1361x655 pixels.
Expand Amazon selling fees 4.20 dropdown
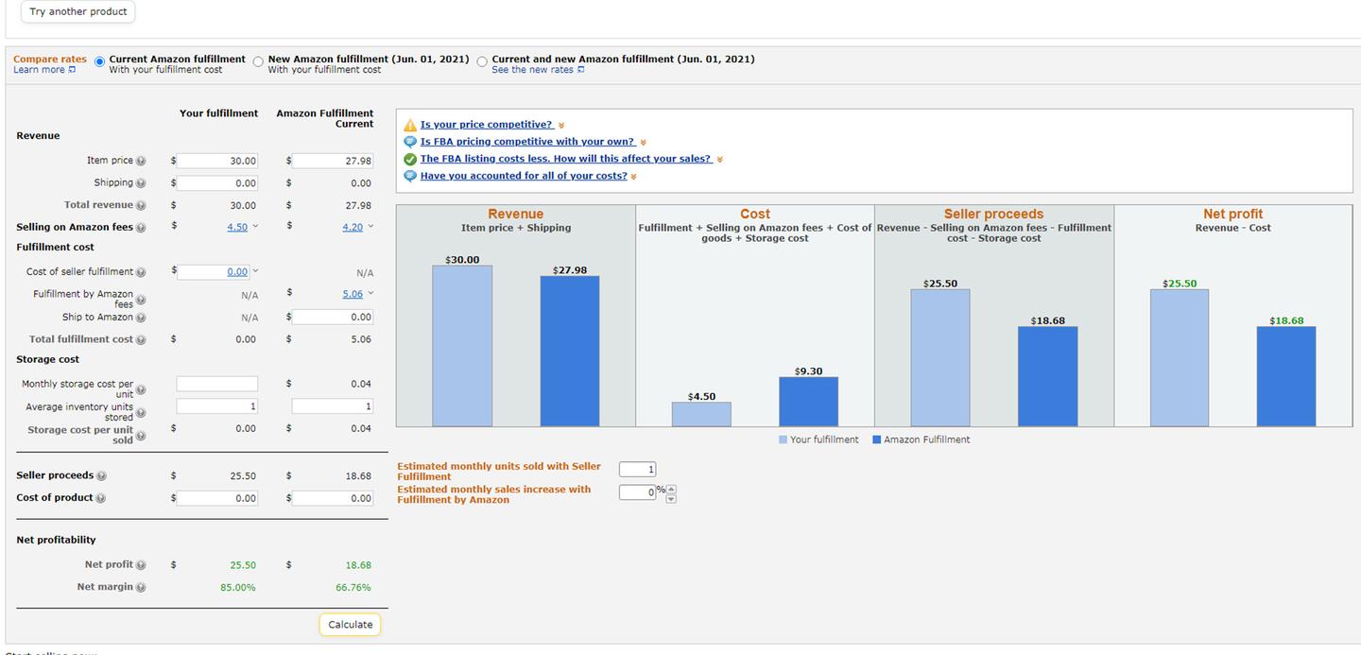coord(370,227)
